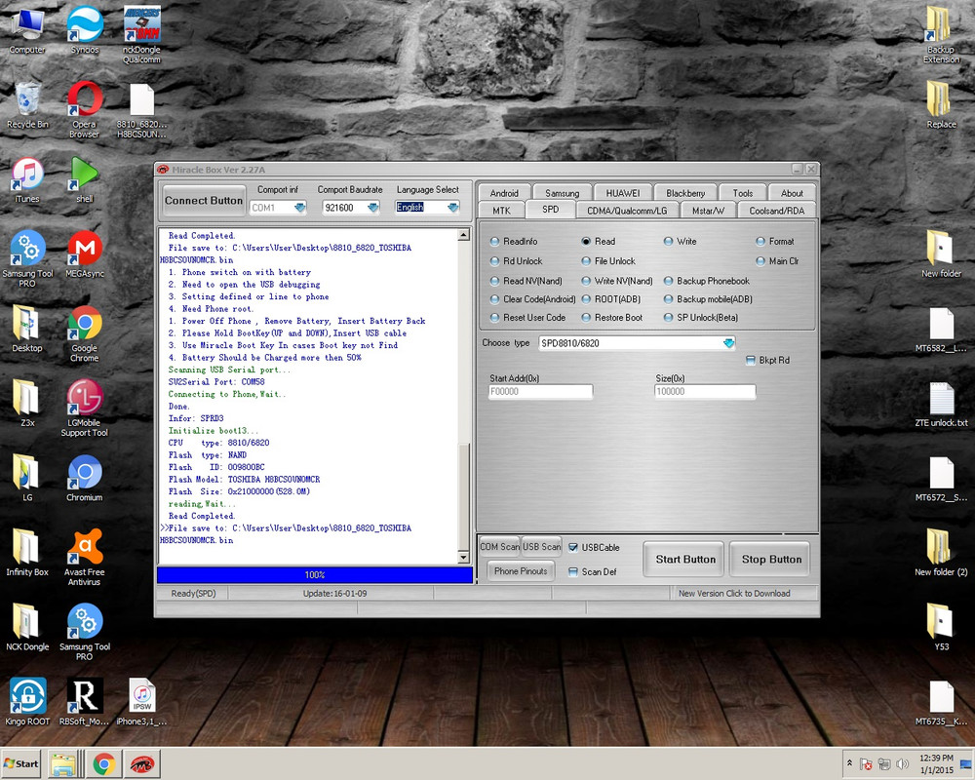Viewport: 975px width, 780px height.
Task: Launch Chromium from desktop
Action: (x=85, y=478)
